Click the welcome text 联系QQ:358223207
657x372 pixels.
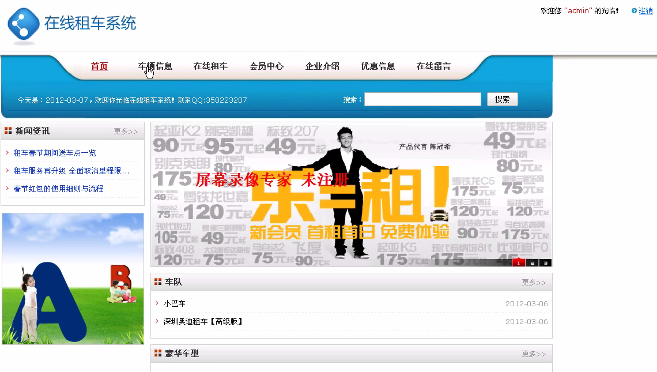pos(213,100)
